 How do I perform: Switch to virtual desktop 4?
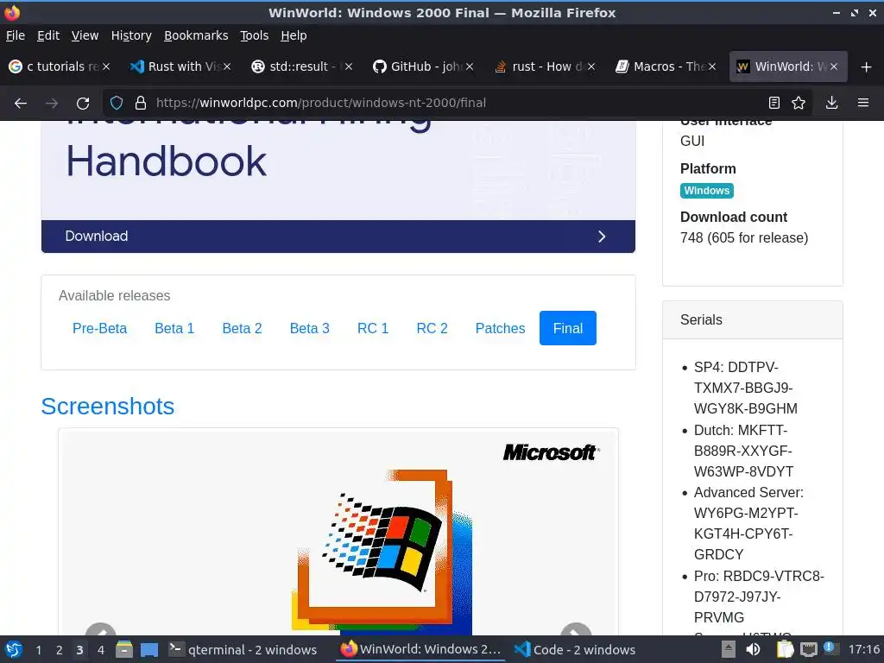click(101, 650)
